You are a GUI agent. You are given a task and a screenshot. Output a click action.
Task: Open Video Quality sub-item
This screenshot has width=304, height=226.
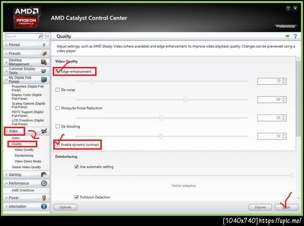[x=24, y=149]
